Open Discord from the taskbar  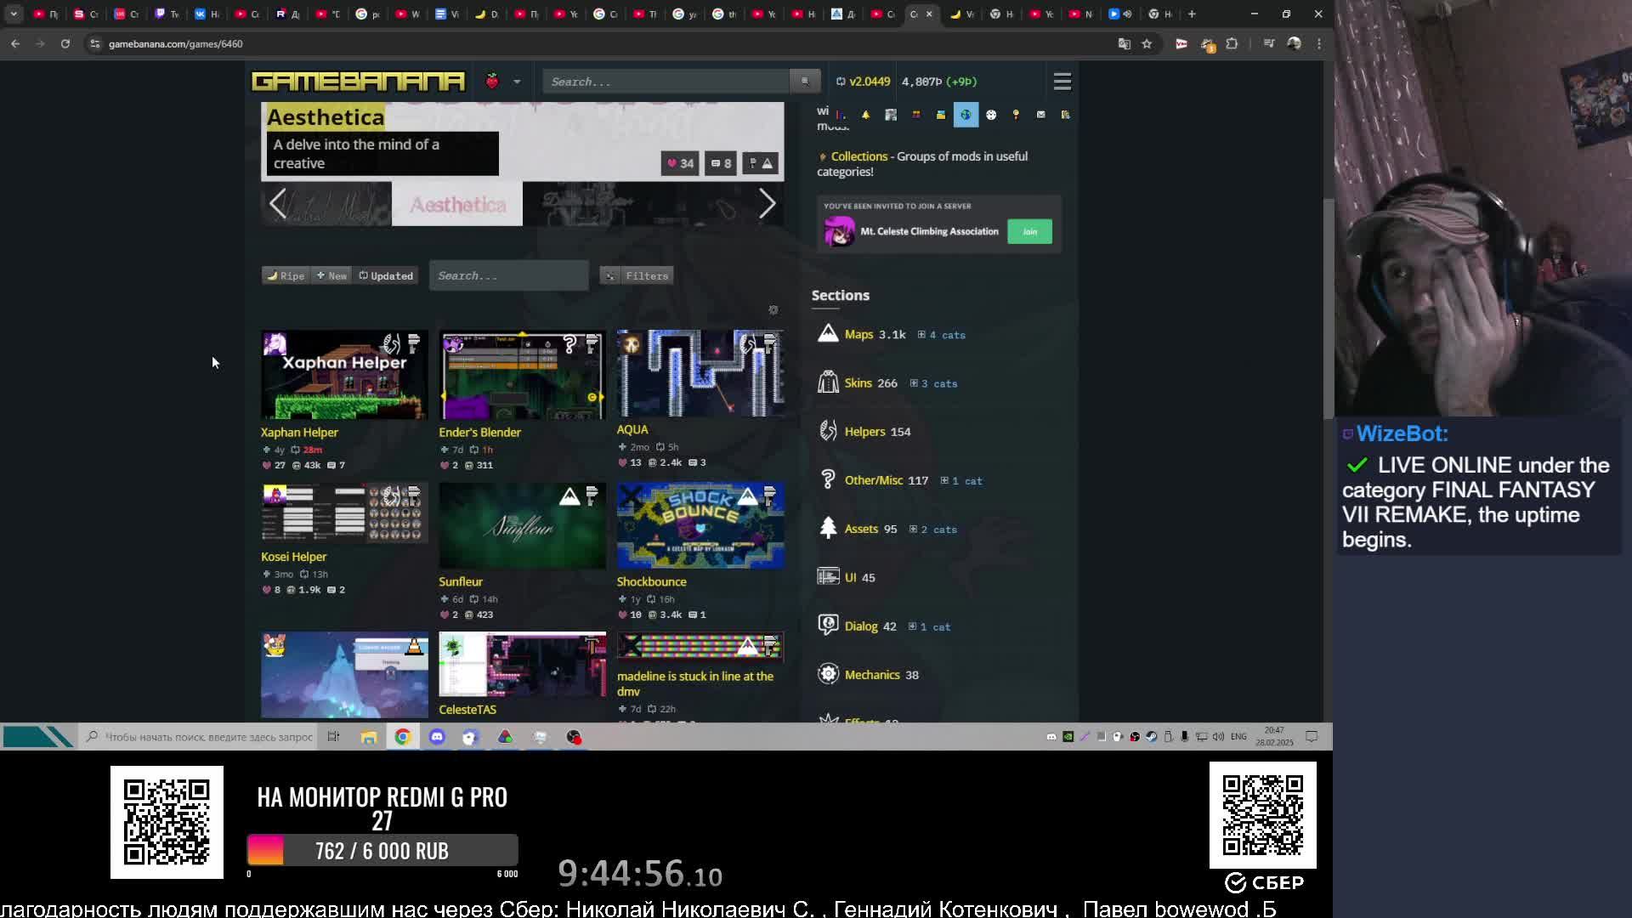tap(437, 737)
